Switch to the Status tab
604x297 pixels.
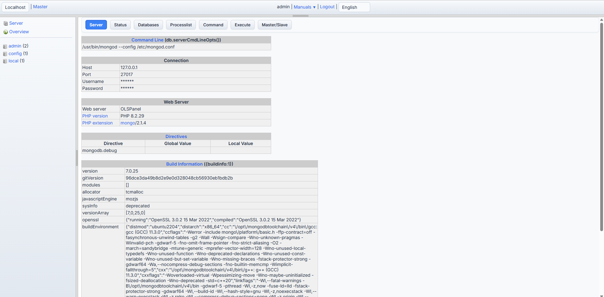click(x=120, y=25)
